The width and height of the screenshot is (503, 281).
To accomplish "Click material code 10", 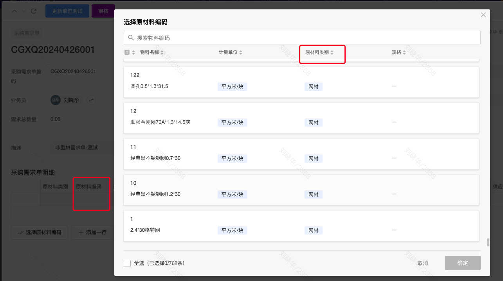I will 133,183.
